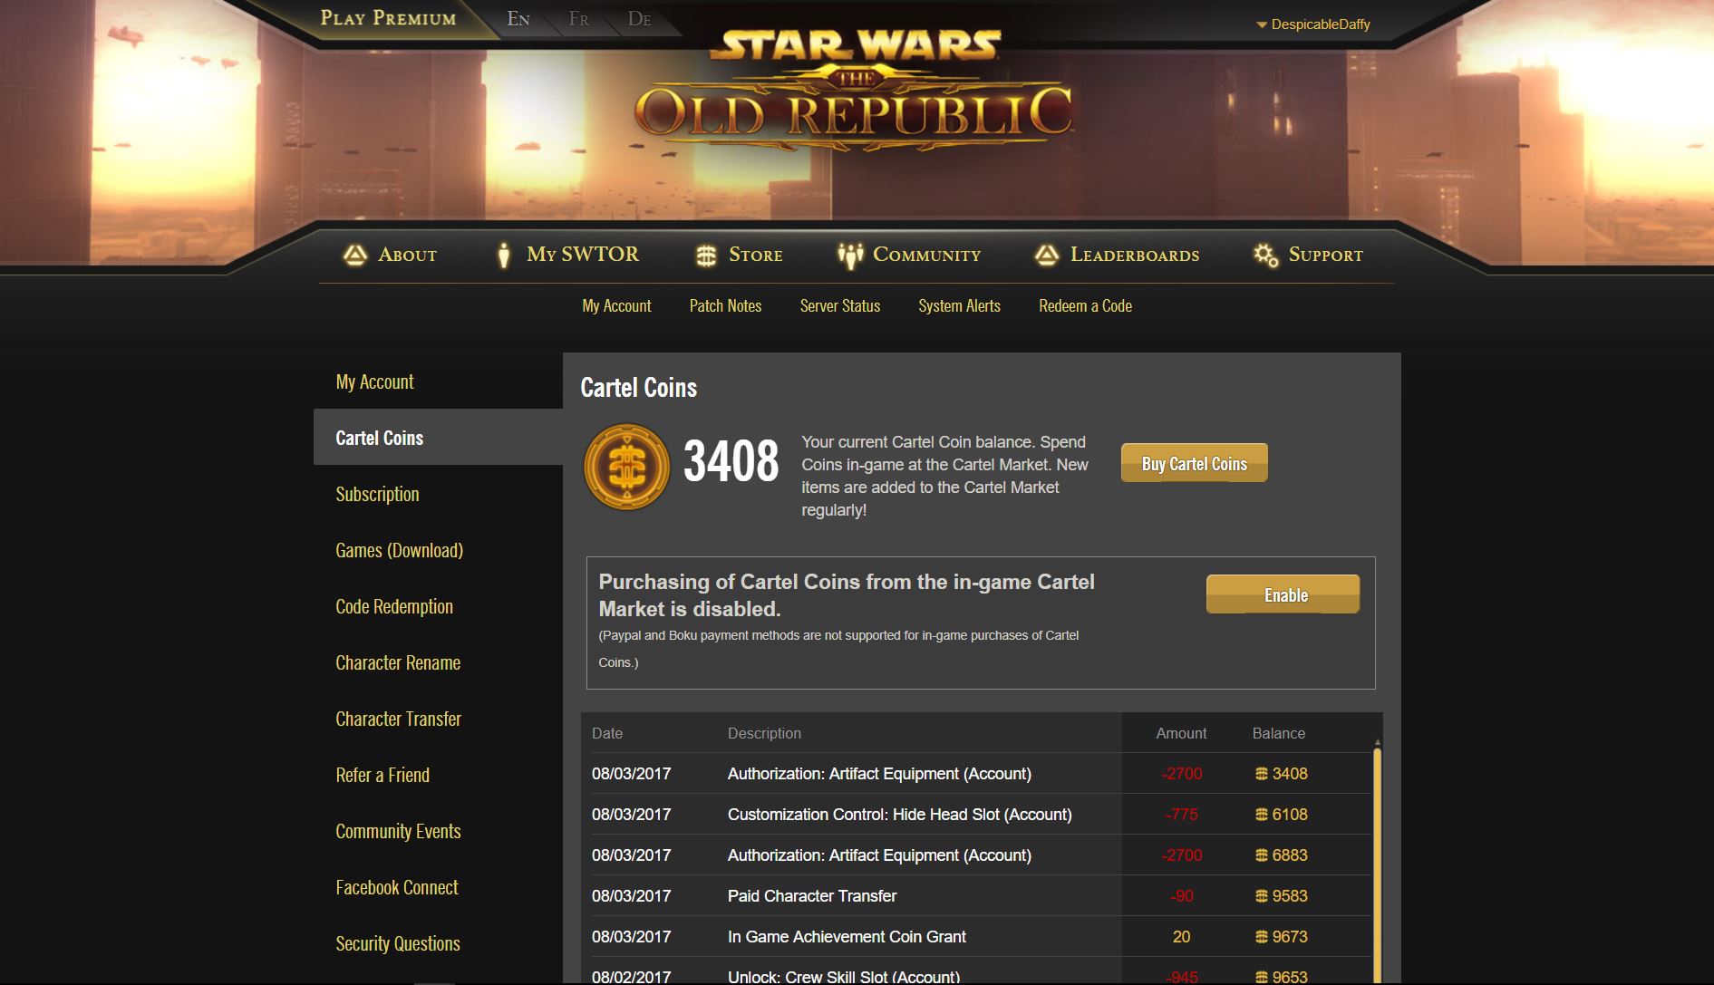Expand the dropdown arrow beside the username

pos(1261,25)
